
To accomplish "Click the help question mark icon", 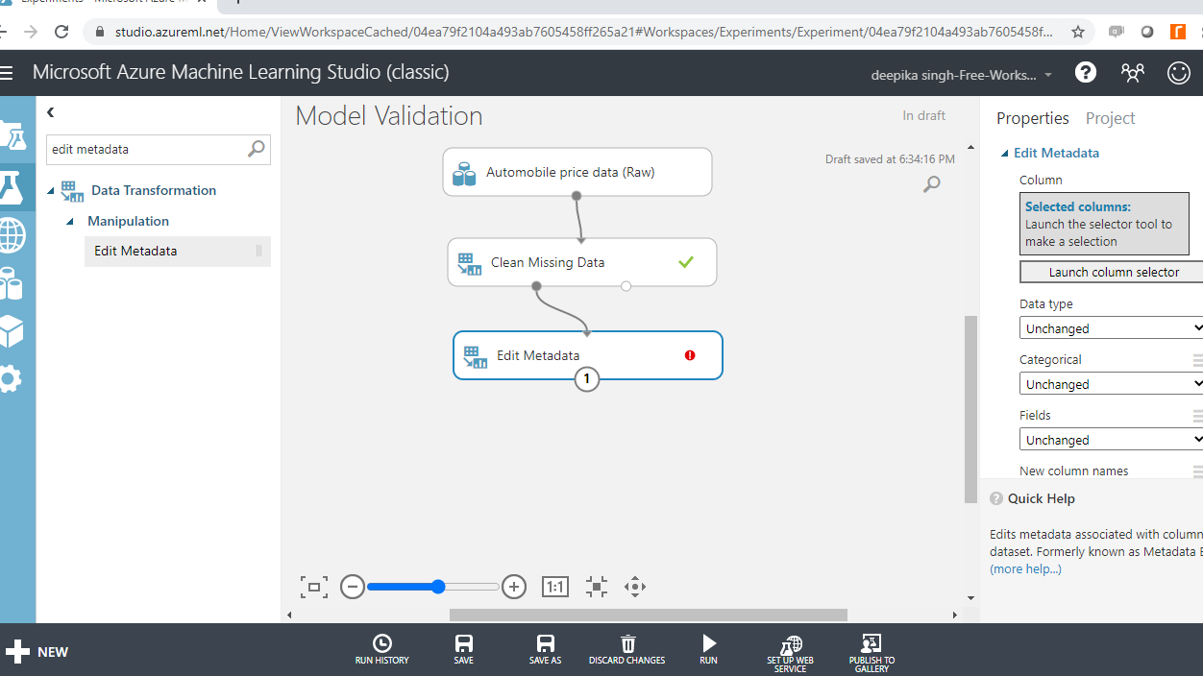I will (1086, 72).
